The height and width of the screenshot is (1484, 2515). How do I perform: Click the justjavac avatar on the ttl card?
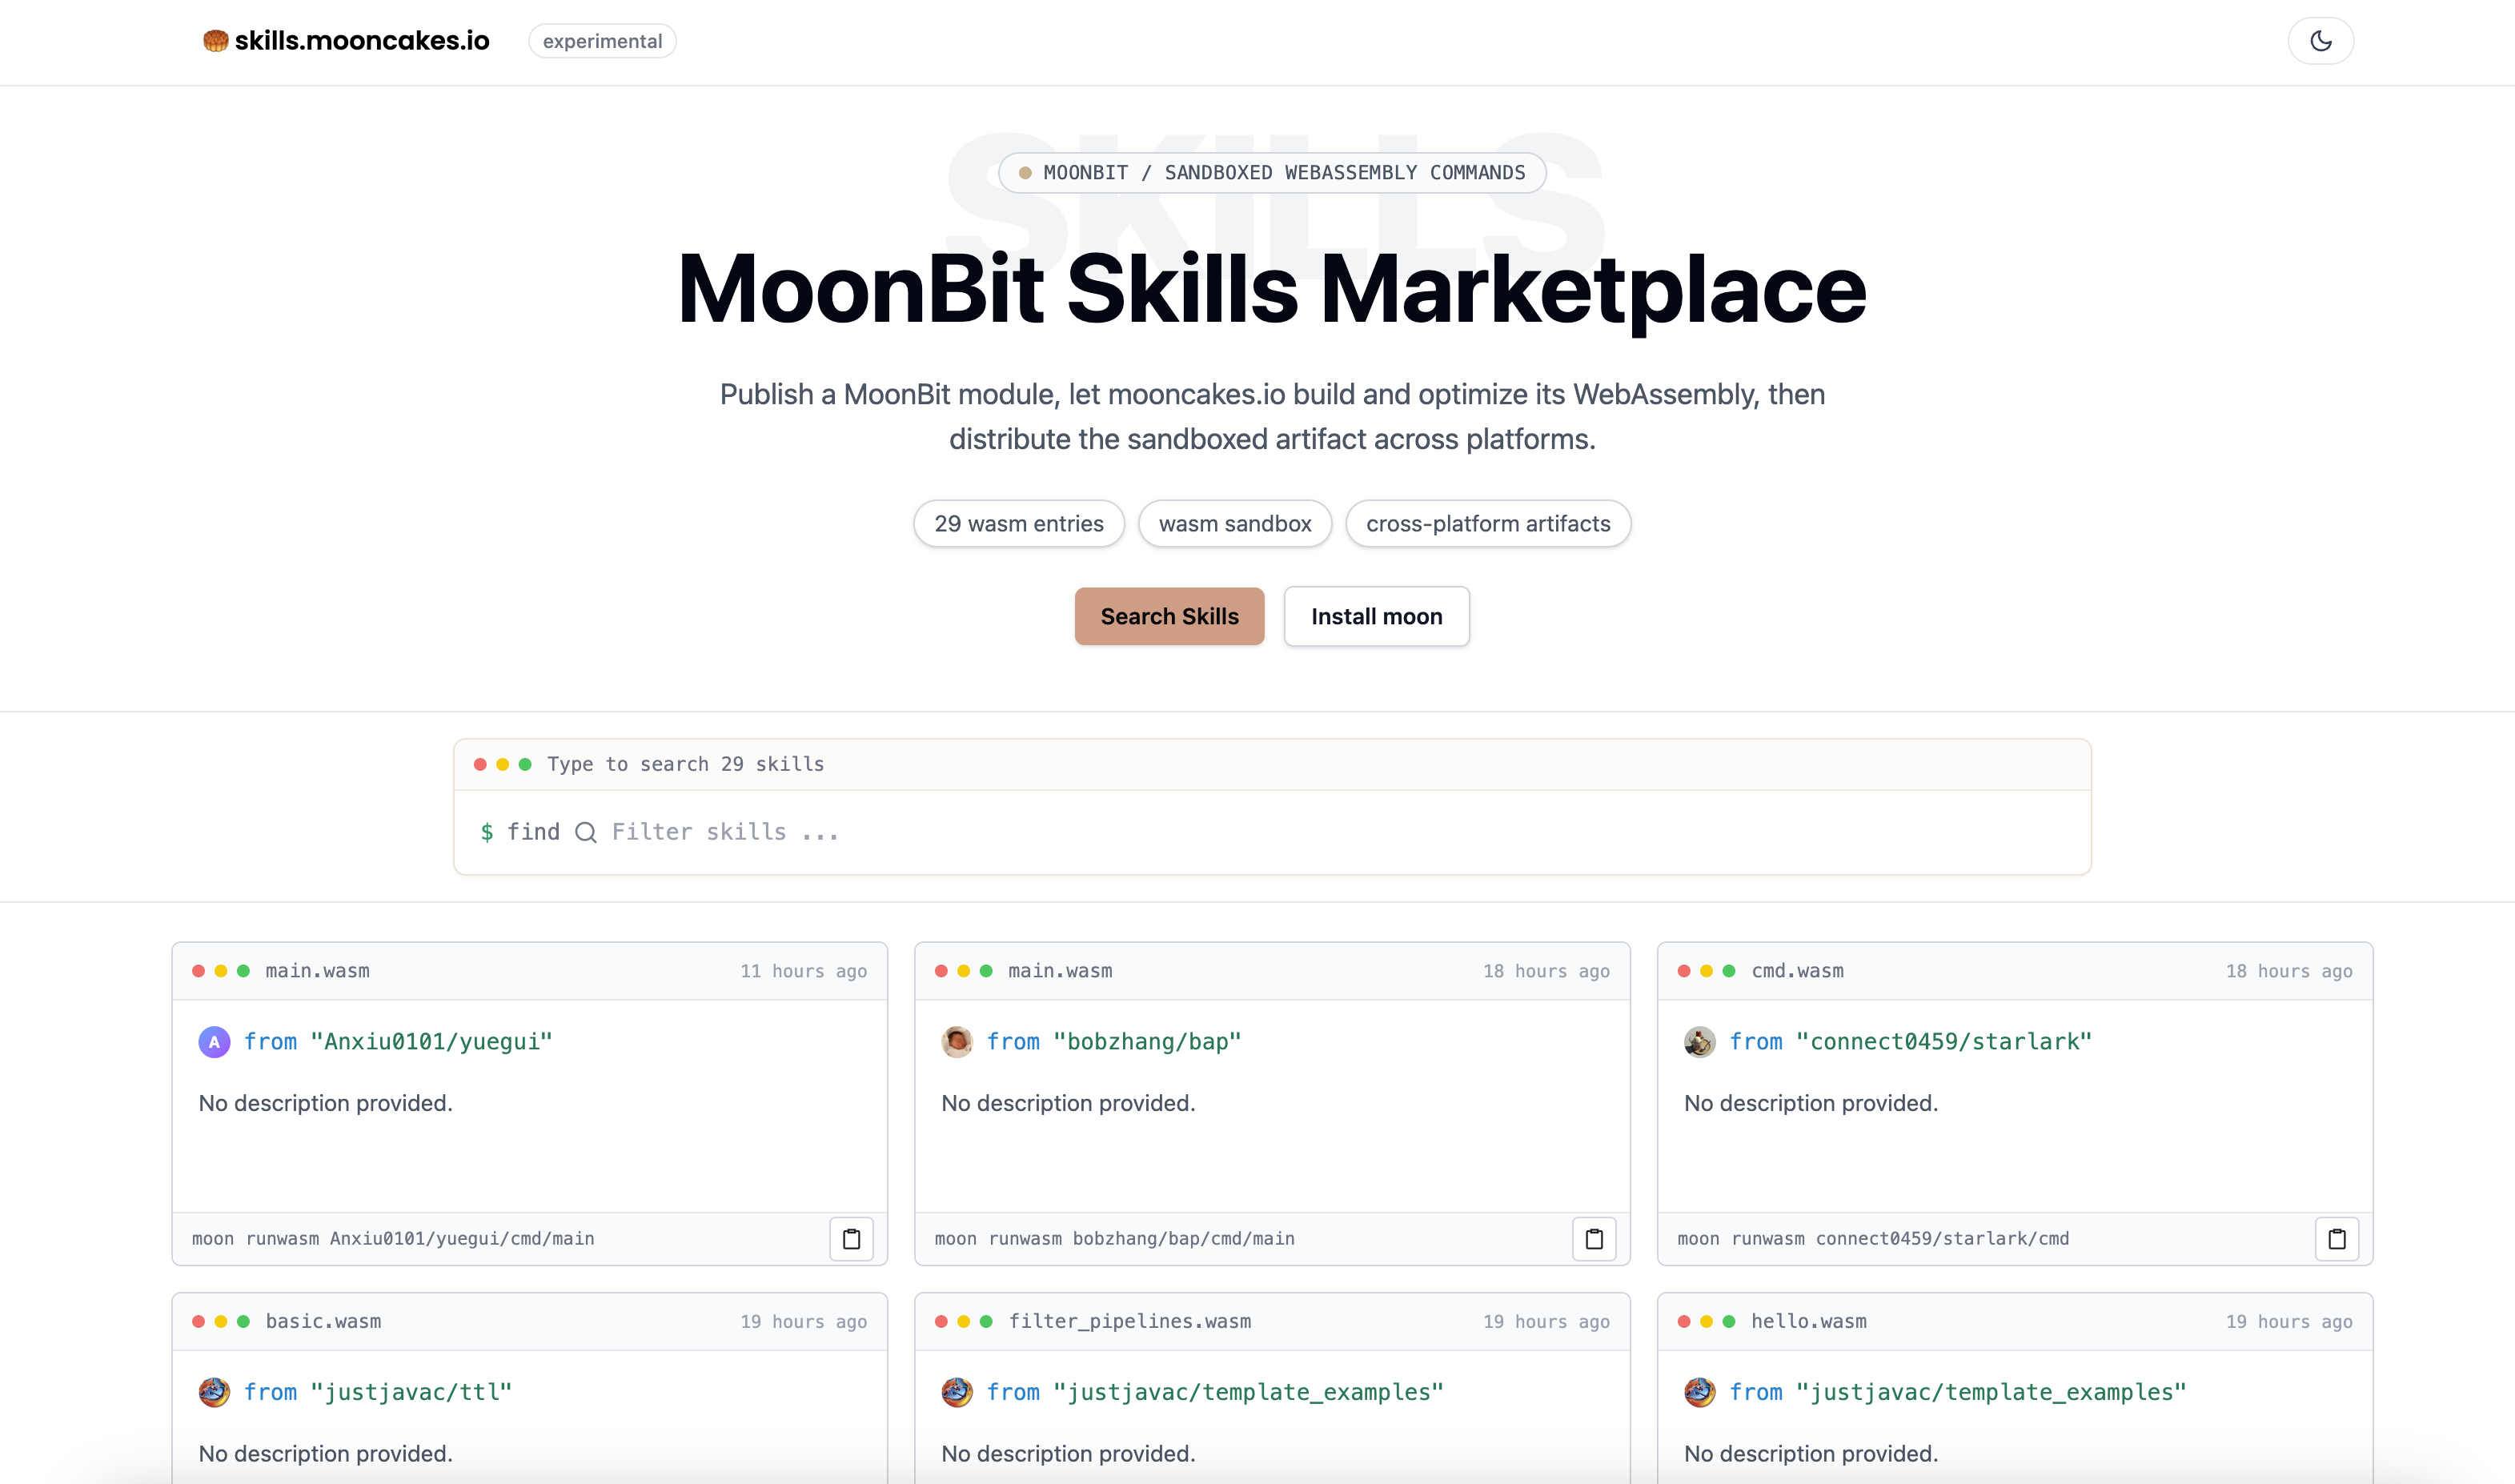[x=214, y=1392]
